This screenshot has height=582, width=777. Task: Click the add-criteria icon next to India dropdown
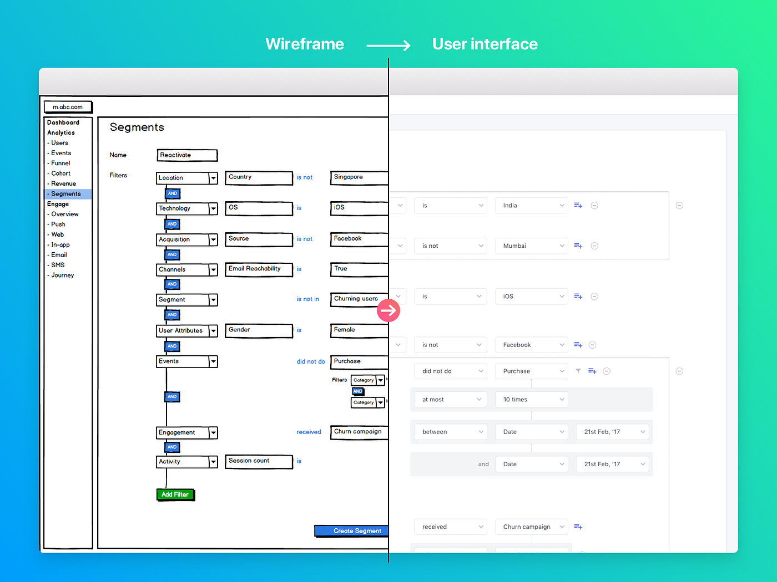click(x=578, y=205)
